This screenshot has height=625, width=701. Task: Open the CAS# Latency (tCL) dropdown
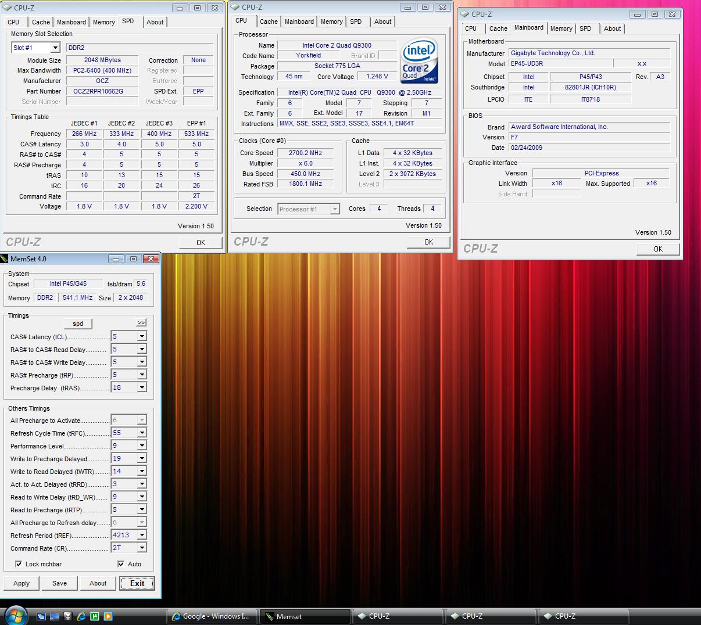point(141,336)
